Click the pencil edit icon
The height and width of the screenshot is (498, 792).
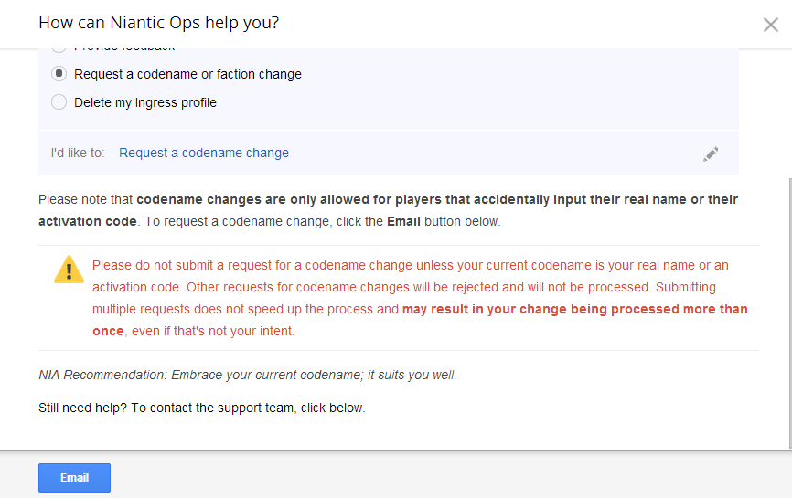pyautogui.click(x=711, y=154)
